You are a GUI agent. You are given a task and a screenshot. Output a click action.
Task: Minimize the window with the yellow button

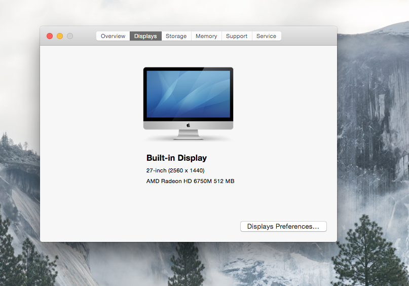[60, 36]
